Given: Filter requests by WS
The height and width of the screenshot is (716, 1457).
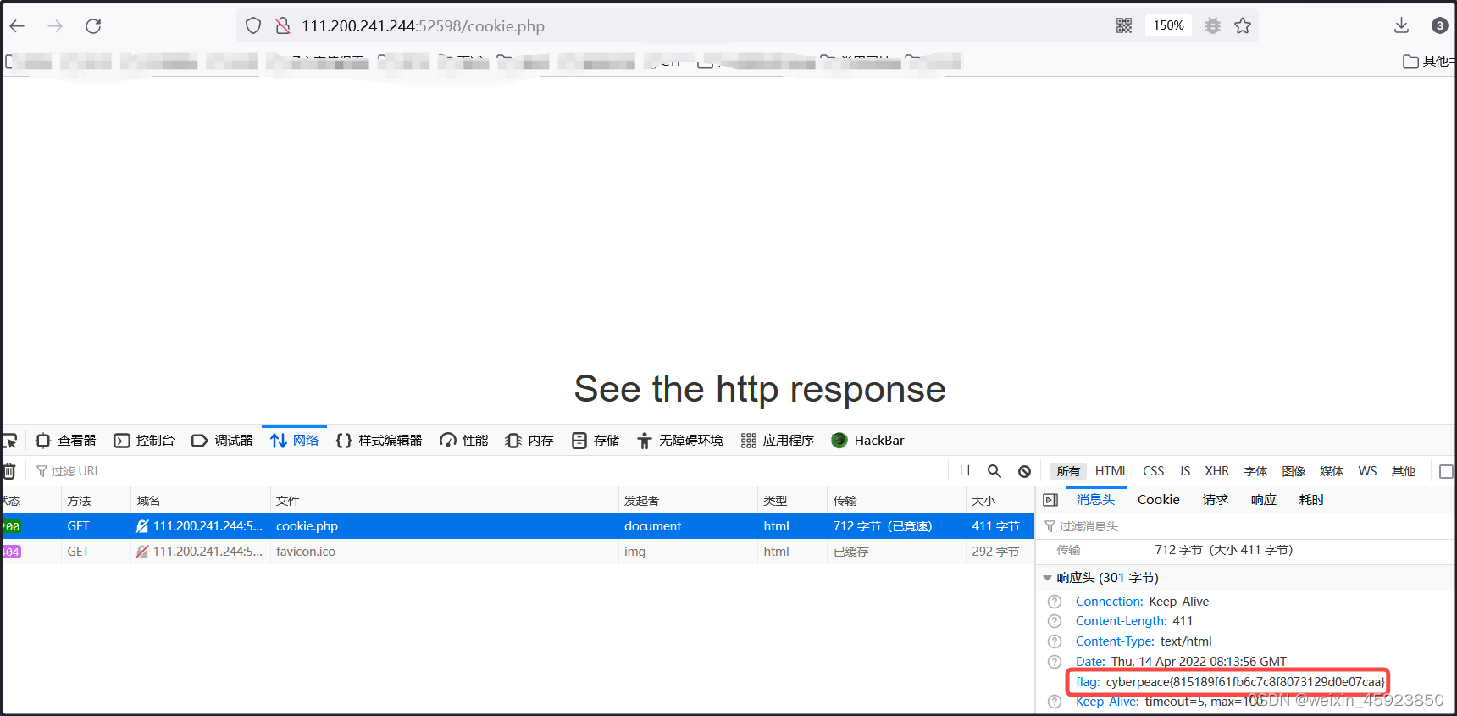Looking at the screenshot, I should pos(1367,471).
